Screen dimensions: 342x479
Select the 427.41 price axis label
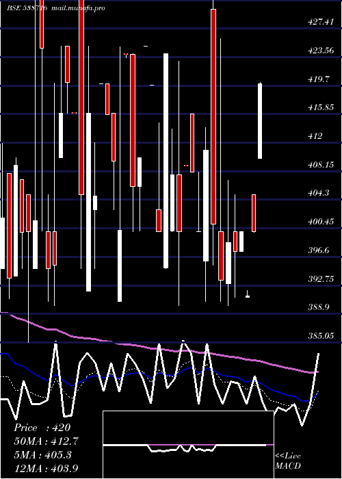[x=321, y=22]
